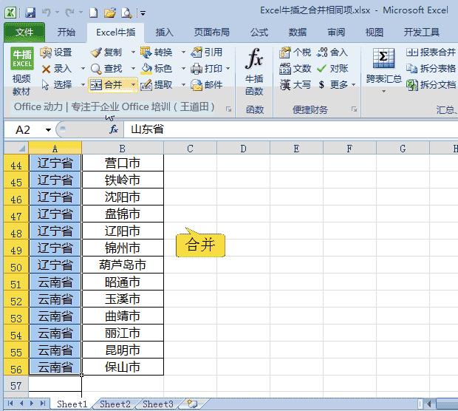
Task: Open the 牛插 EXCEL 视频教材 button
Action: 21,72
